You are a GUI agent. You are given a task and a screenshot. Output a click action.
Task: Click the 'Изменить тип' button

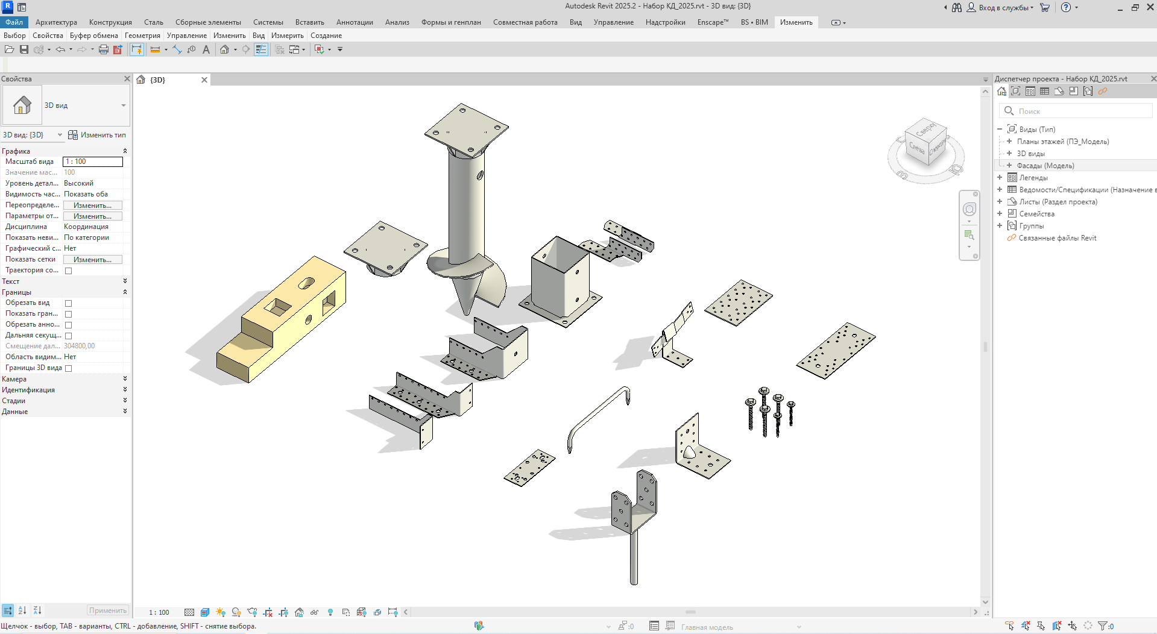(97, 135)
